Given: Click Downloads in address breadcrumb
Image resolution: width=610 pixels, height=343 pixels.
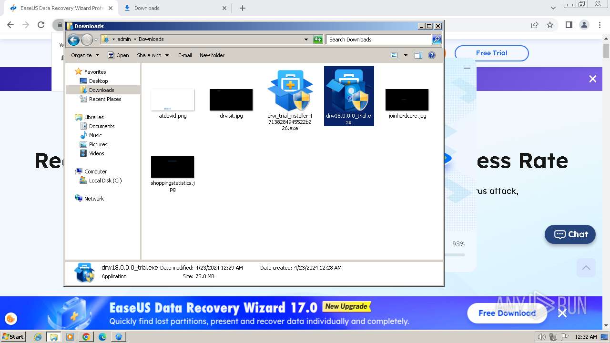Looking at the screenshot, I should click(151, 40).
